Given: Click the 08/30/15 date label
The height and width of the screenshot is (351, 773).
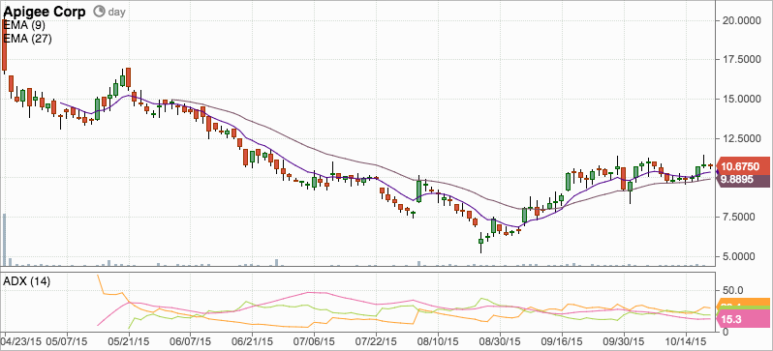Looking at the screenshot, I should (x=500, y=341).
